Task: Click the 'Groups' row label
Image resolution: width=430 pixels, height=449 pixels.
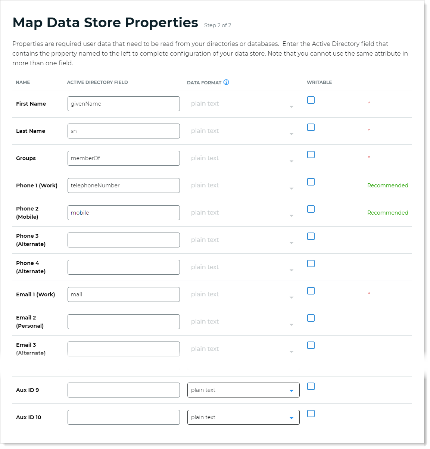Action: click(x=26, y=158)
